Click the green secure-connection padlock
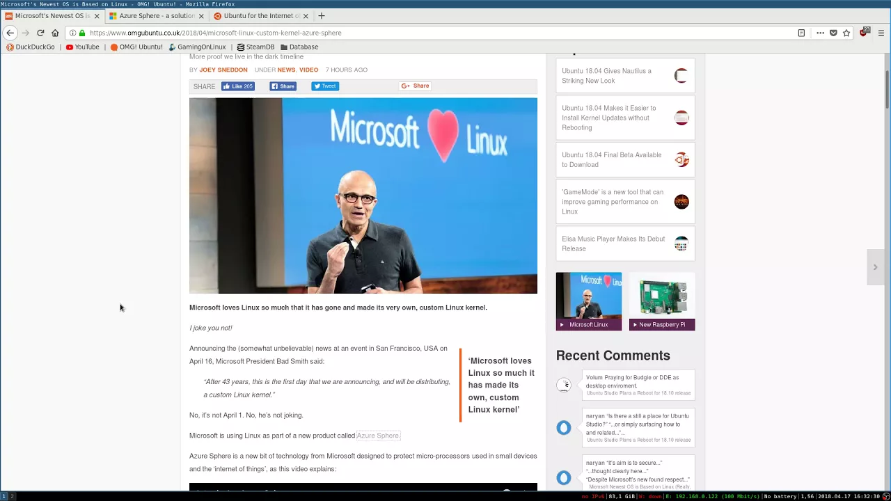The width and height of the screenshot is (891, 501). pos(82,33)
